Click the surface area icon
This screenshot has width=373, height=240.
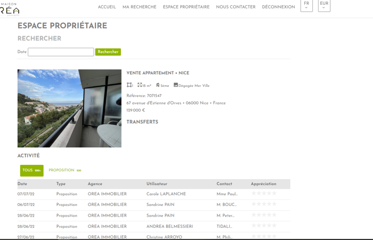pyautogui.click(x=140, y=85)
